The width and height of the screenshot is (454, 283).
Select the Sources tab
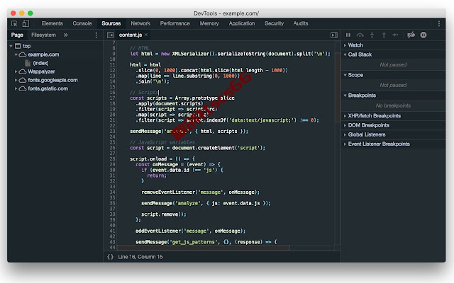coord(111,23)
